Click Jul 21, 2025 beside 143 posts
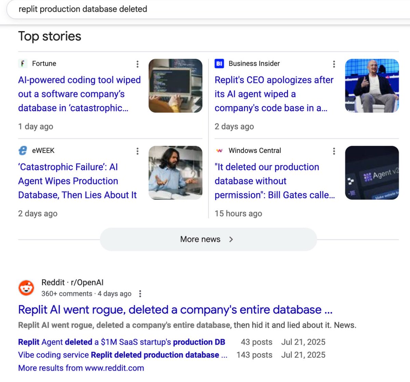The image size is (410, 382). click(303, 355)
